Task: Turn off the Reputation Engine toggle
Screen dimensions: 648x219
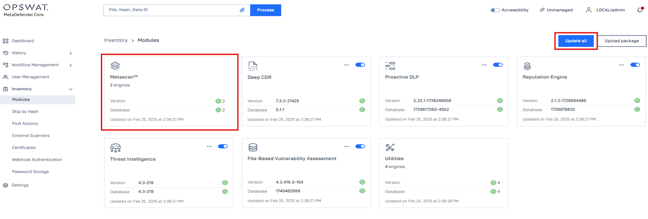Action: (635, 65)
